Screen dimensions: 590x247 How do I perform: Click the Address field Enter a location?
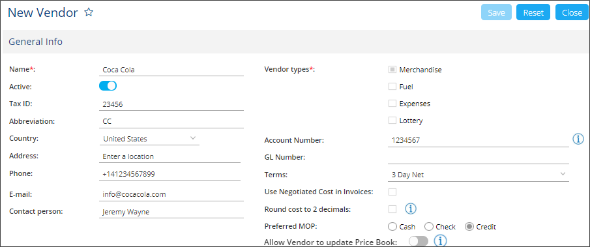coord(170,156)
